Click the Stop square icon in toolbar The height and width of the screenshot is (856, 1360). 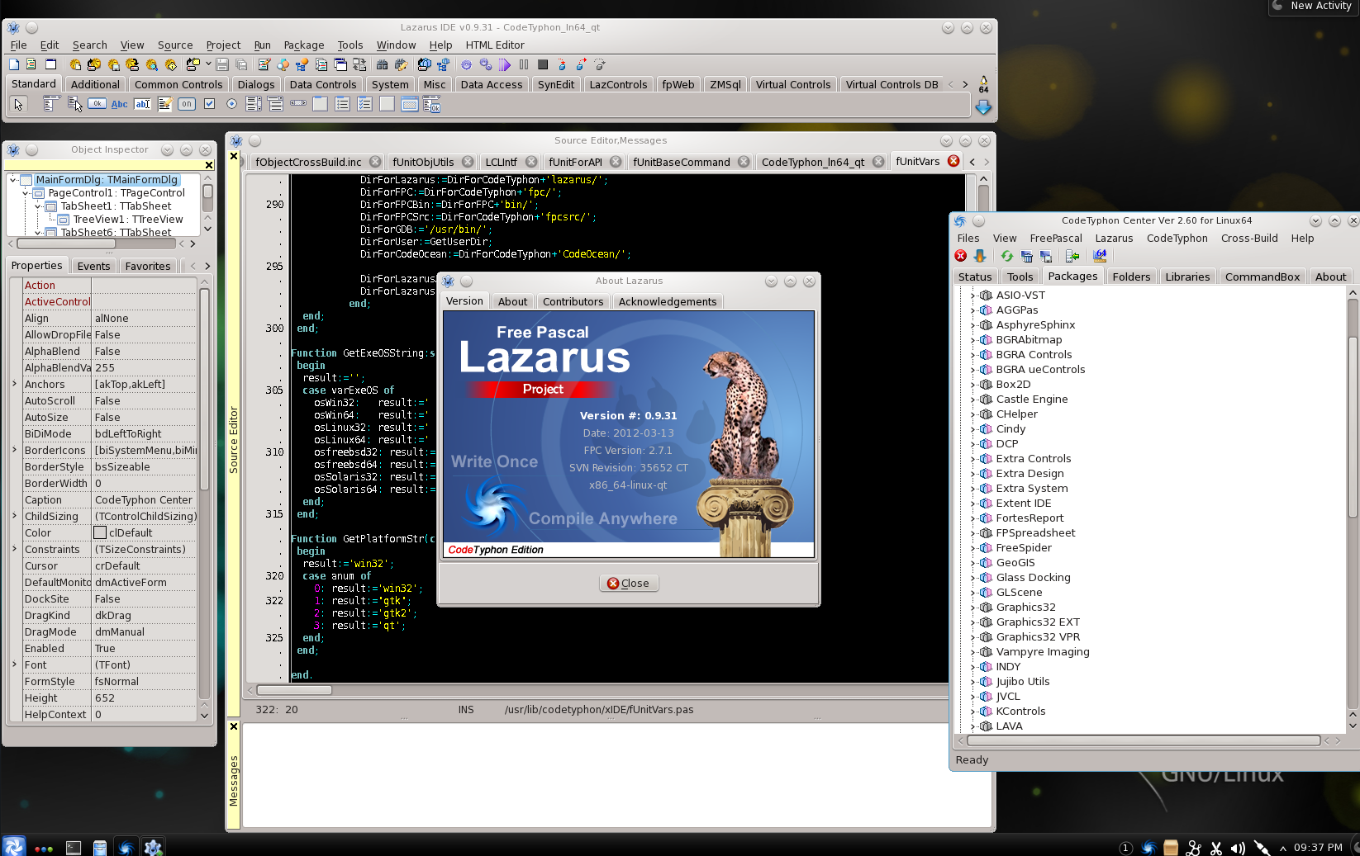543,64
